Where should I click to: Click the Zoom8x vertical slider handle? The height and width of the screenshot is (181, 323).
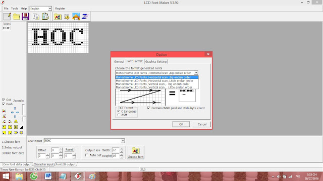23,117
